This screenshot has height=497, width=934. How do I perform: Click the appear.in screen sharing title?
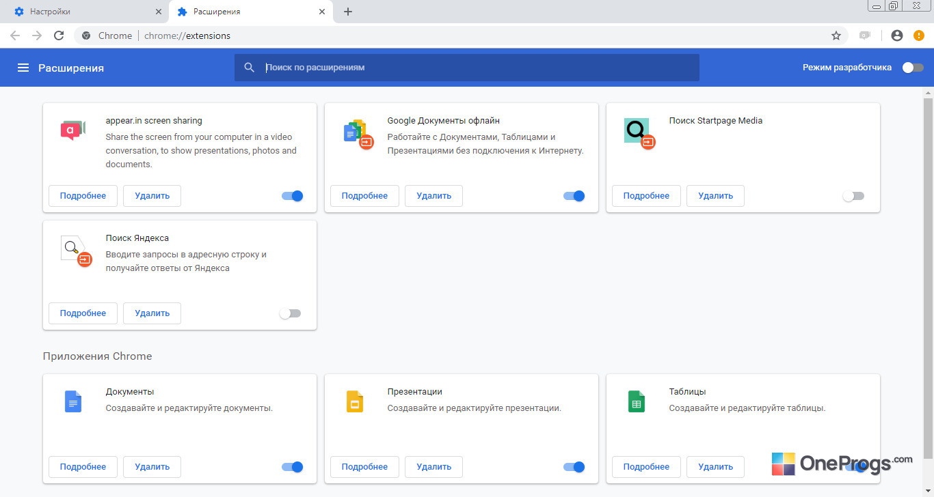tap(154, 121)
